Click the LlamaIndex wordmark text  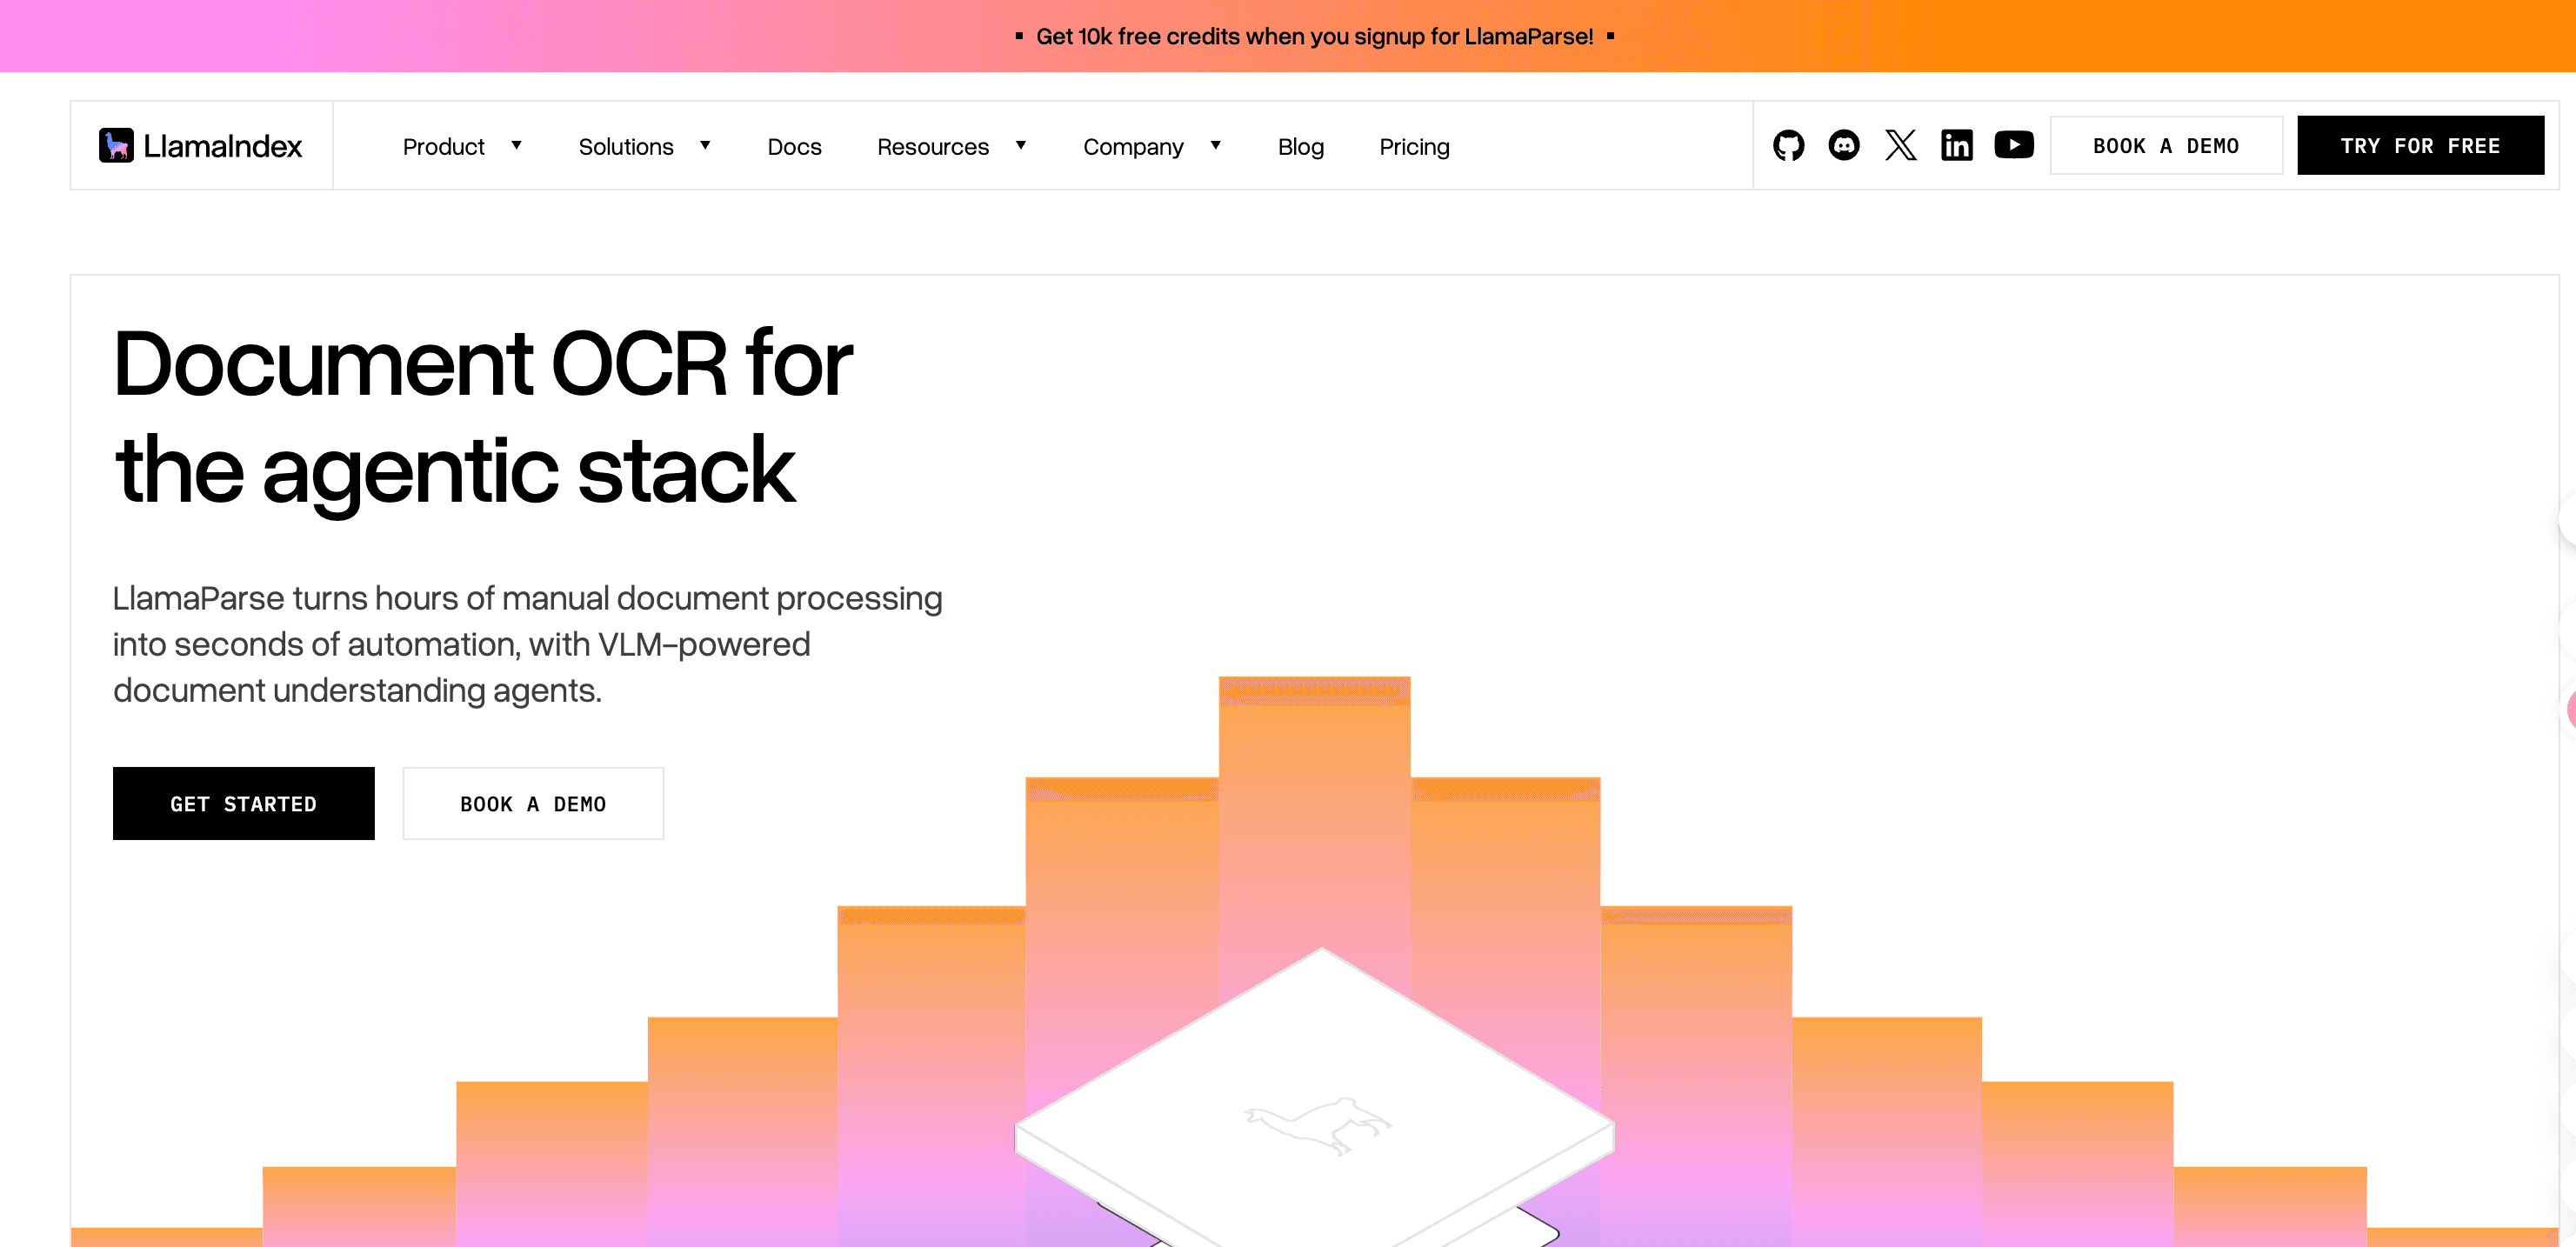click(222, 147)
